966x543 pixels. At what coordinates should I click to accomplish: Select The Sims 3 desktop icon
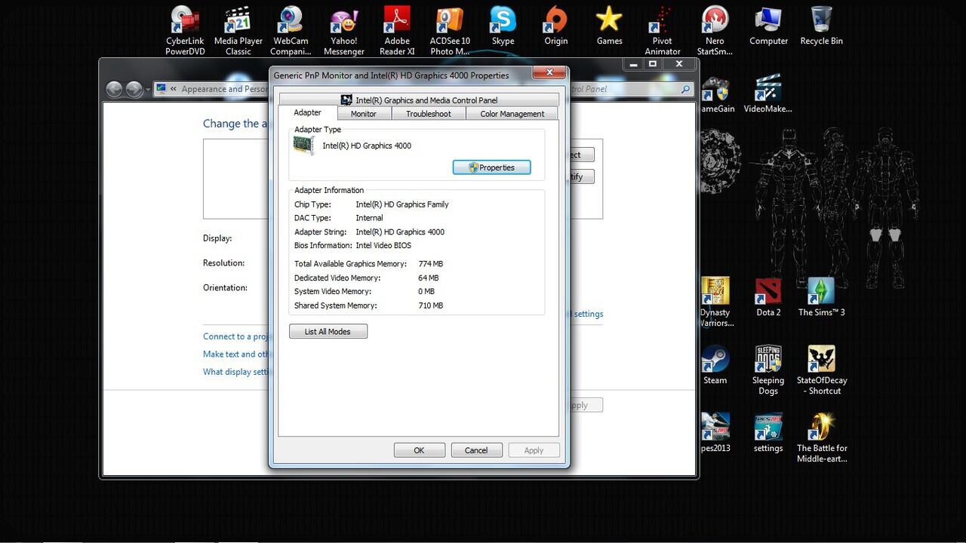[821, 297]
